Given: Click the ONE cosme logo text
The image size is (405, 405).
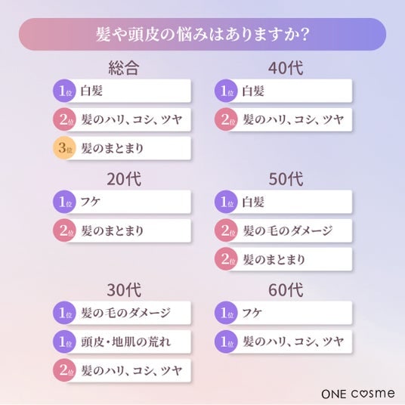Looking at the screenshot, I should click(x=358, y=394).
